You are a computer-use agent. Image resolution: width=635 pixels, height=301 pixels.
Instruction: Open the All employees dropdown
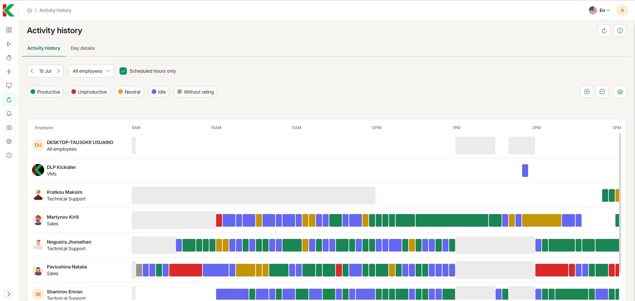[x=91, y=71]
